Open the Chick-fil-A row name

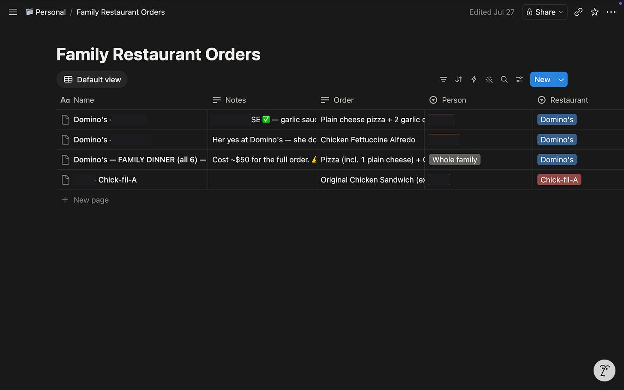117,180
